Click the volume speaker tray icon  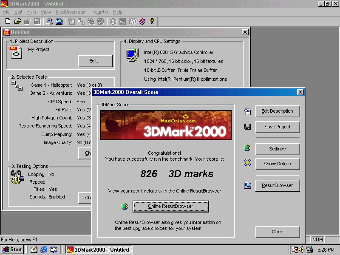coord(301,249)
